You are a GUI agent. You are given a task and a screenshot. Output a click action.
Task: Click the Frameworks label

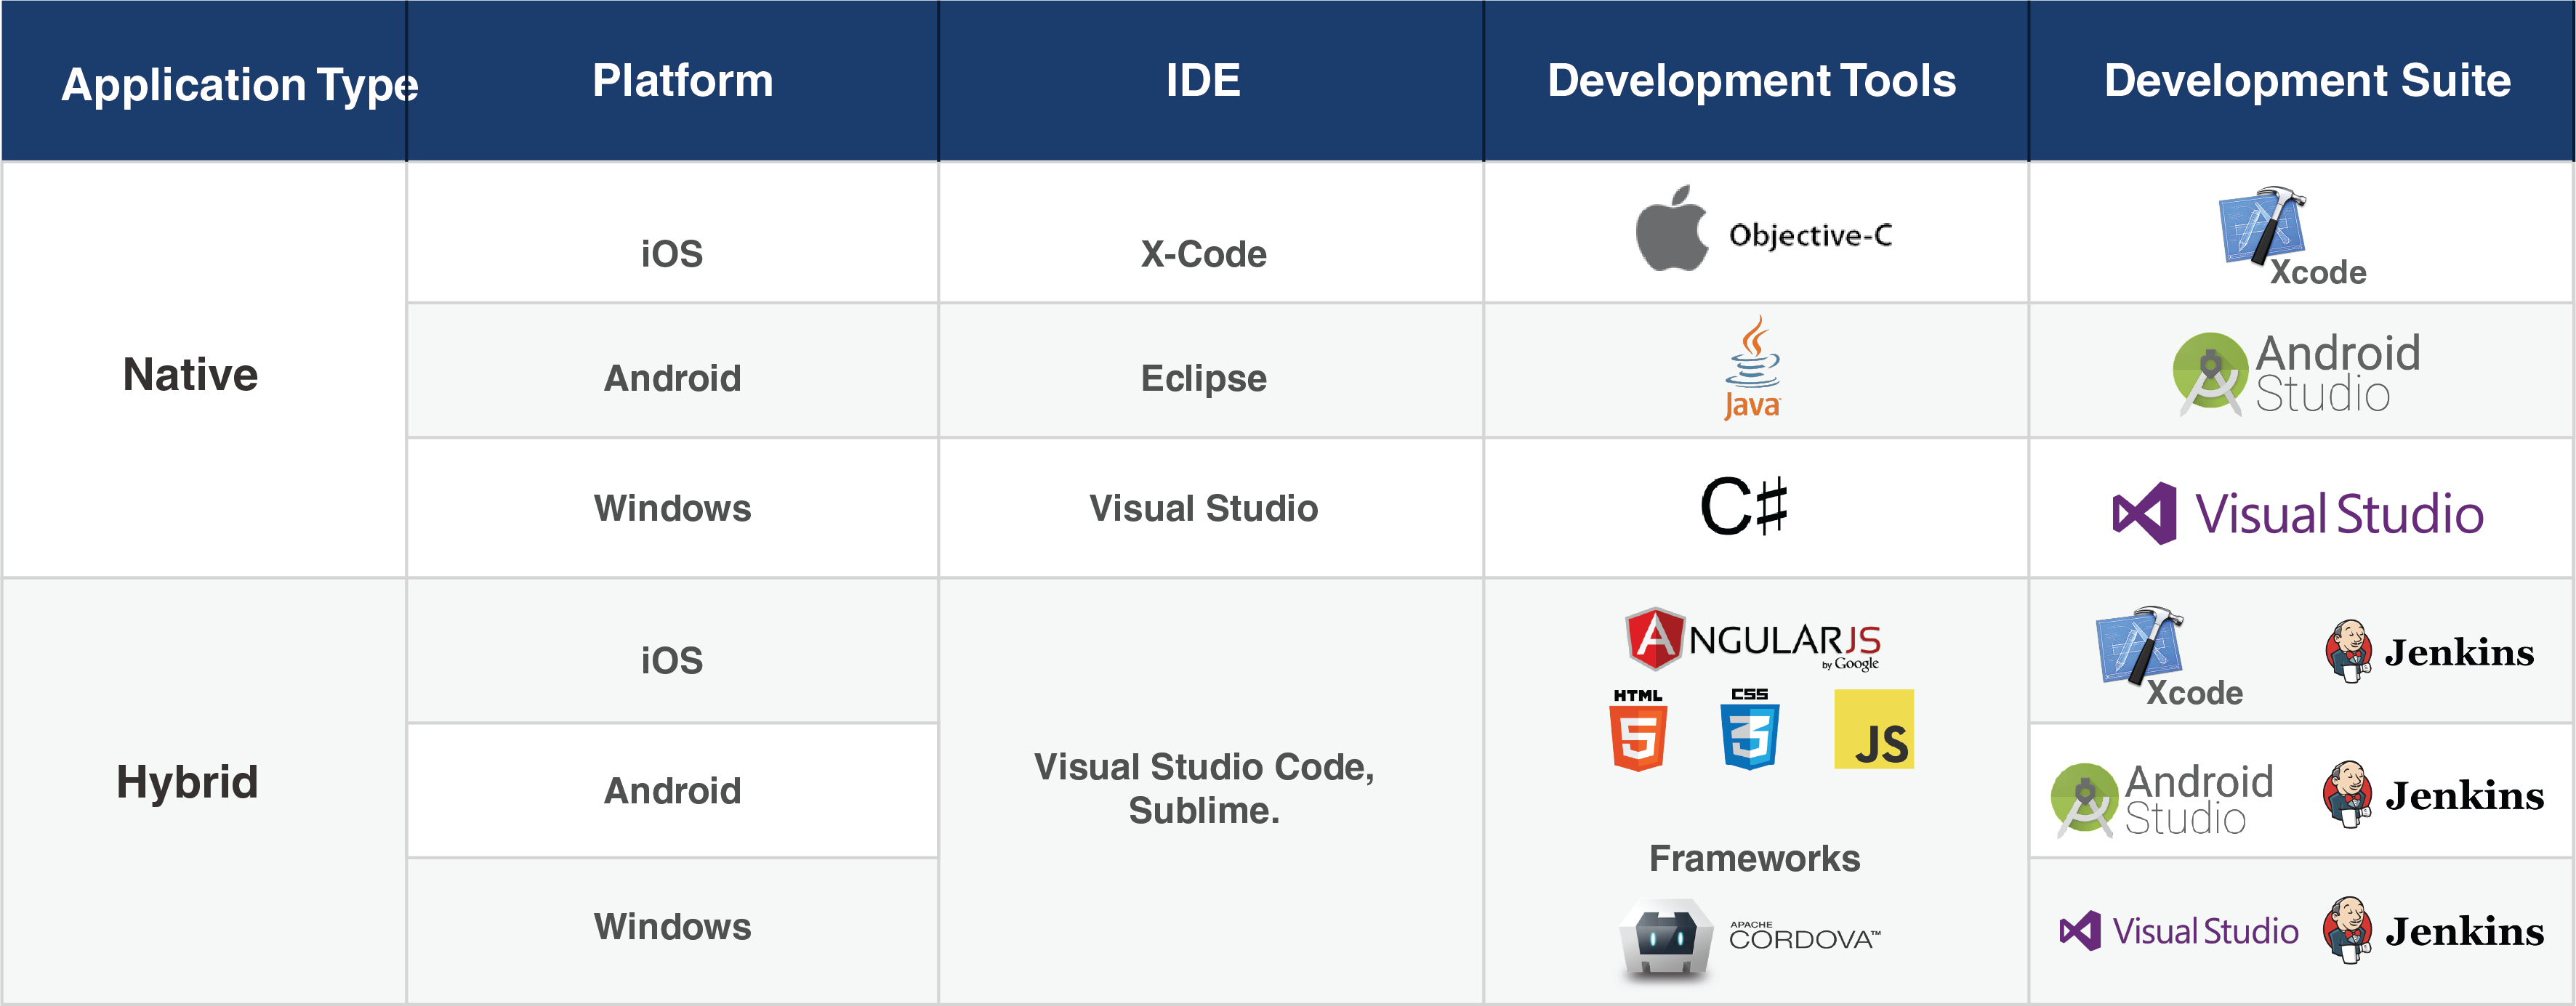(1754, 858)
